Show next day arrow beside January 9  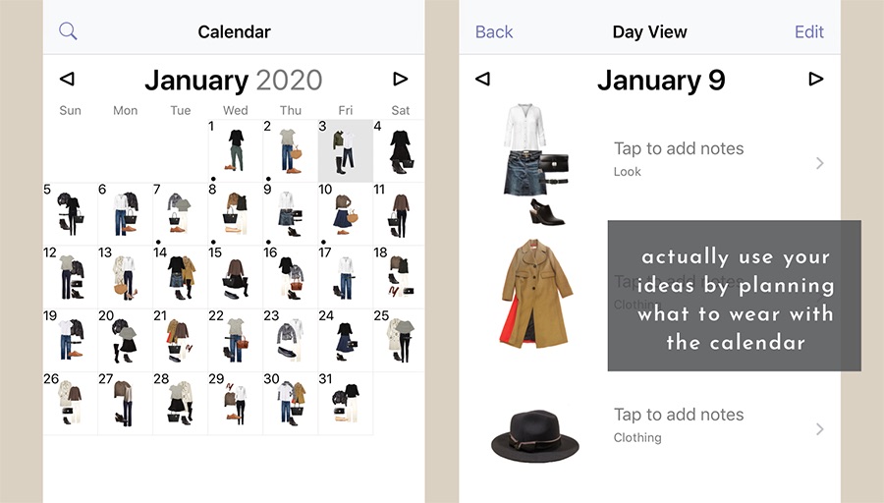(x=816, y=79)
